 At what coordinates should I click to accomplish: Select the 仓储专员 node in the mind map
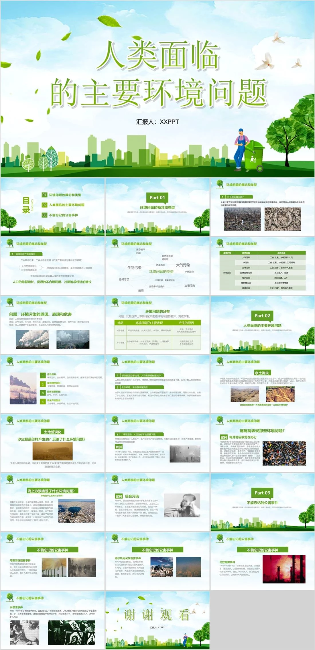point(124,279)
